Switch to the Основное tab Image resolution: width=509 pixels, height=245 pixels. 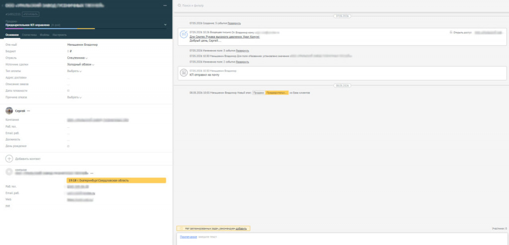12,35
